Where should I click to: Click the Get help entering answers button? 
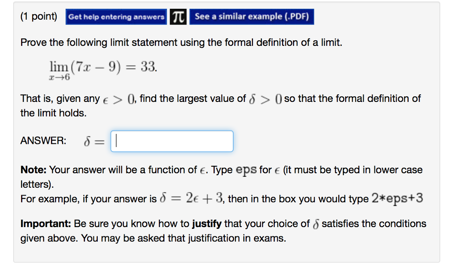116,17
